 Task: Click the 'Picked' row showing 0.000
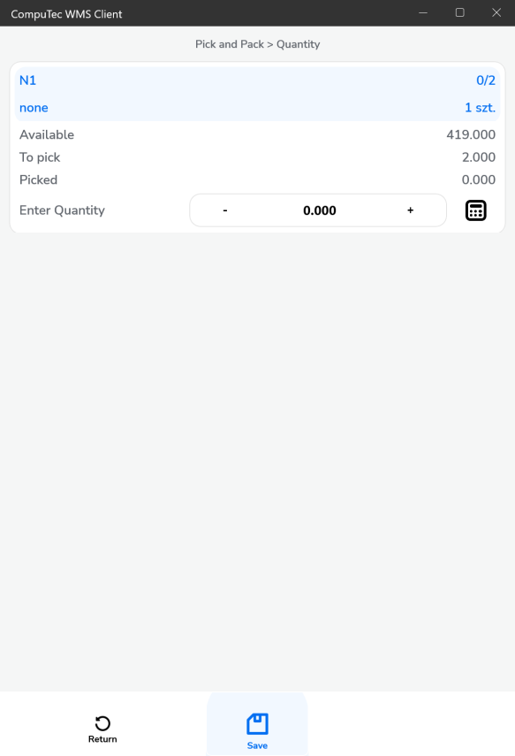(x=257, y=179)
